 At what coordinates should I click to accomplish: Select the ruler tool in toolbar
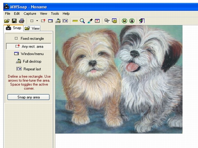pos(75,21)
